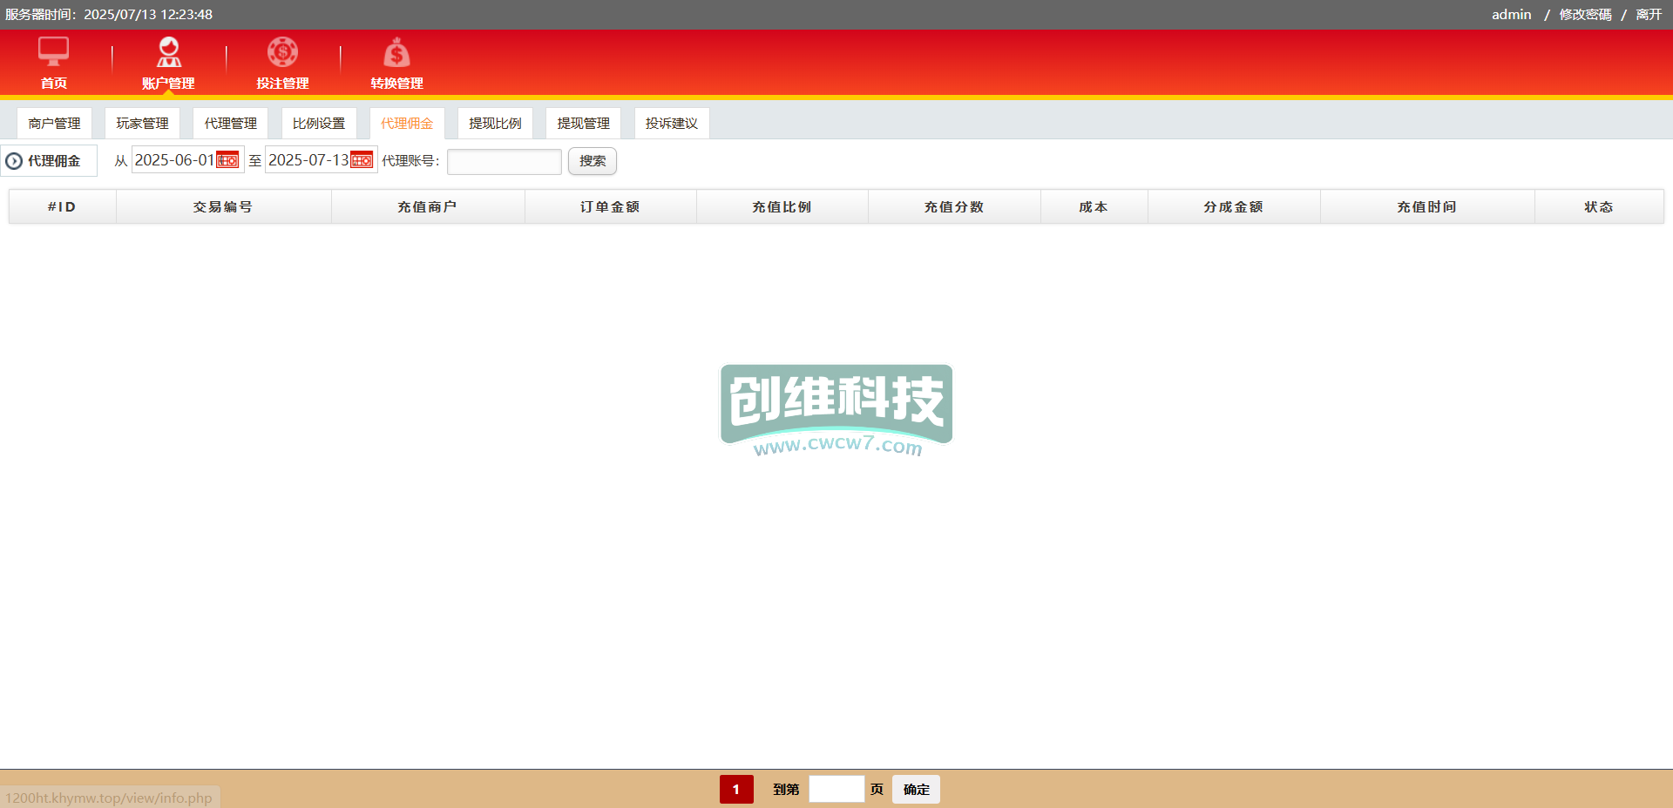Open 投注管理 chip icon

point(282,52)
